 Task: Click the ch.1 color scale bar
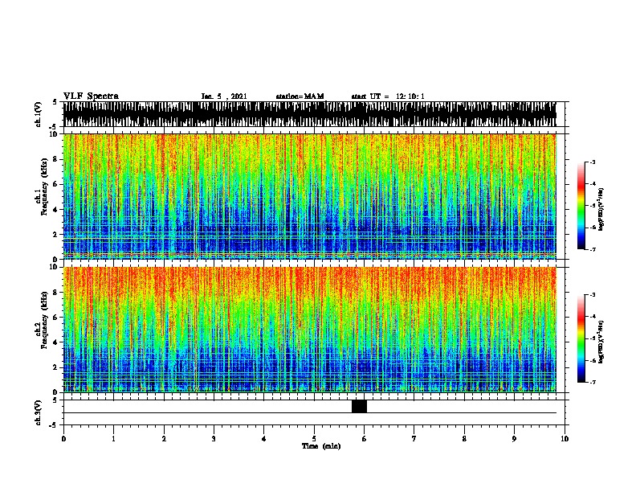(581, 206)
